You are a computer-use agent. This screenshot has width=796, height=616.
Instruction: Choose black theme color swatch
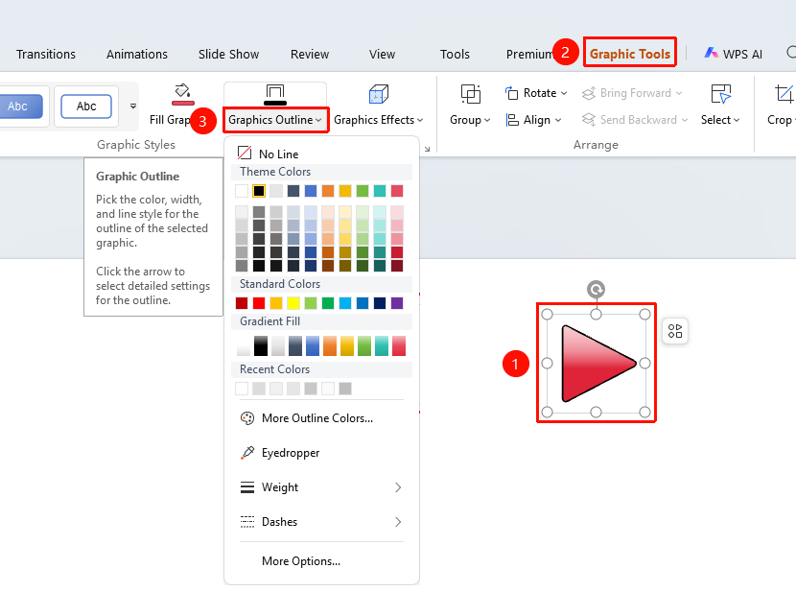pyautogui.click(x=259, y=191)
